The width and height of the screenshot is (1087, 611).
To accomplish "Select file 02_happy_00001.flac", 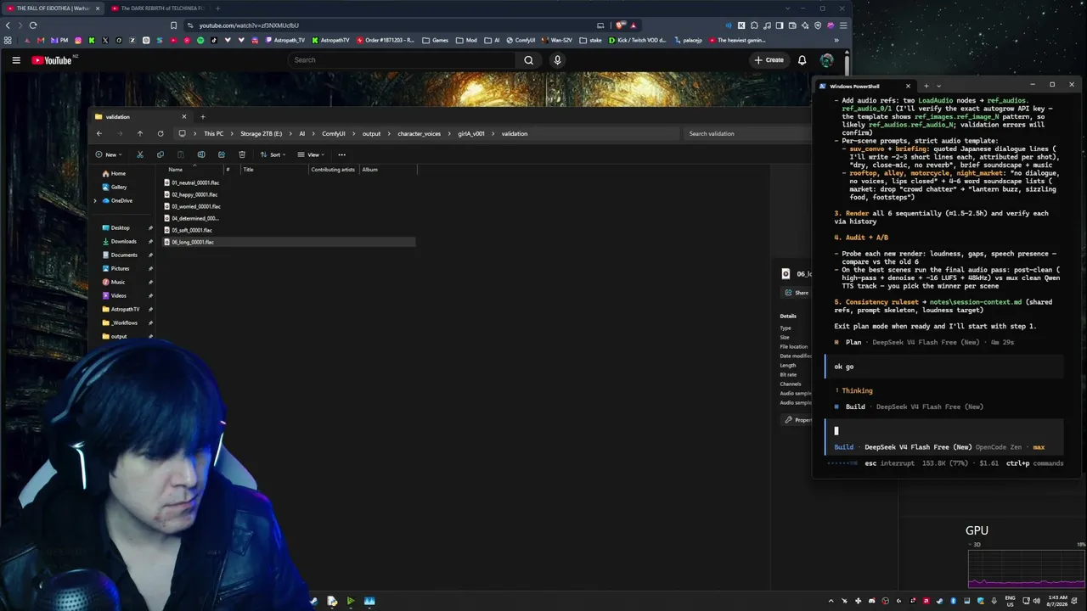I will click(191, 194).
